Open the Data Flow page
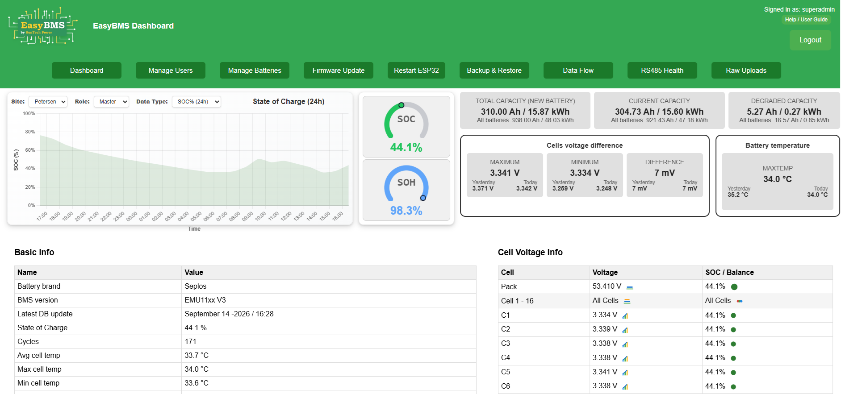The width and height of the screenshot is (845, 394). (x=578, y=71)
